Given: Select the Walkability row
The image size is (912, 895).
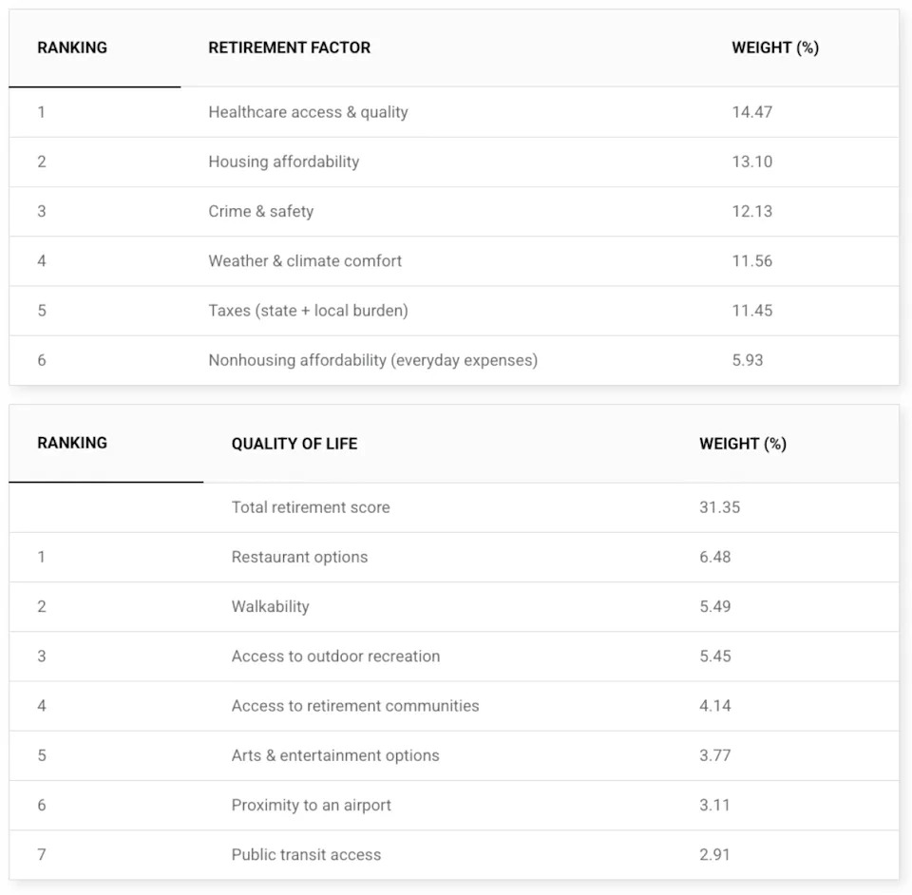Looking at the screenshot, I should coord(271,606).
